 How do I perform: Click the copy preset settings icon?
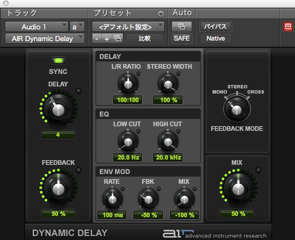pos(118,39)
